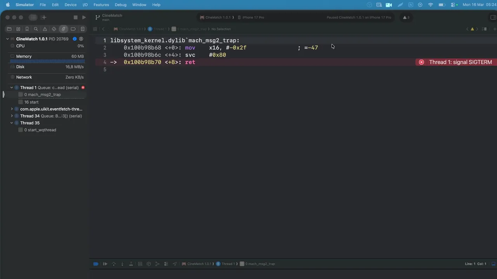497x279 pixels.
Task: Open the Device menu
Action: [x=70, y=5]
